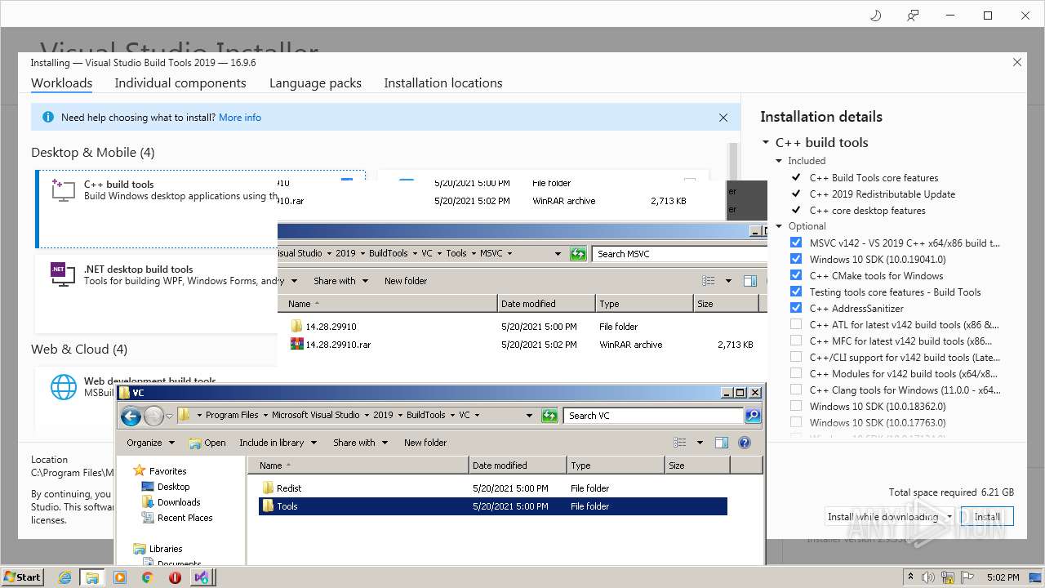
Task: Click the blue info icon in help banner
Action: (47, 118)
